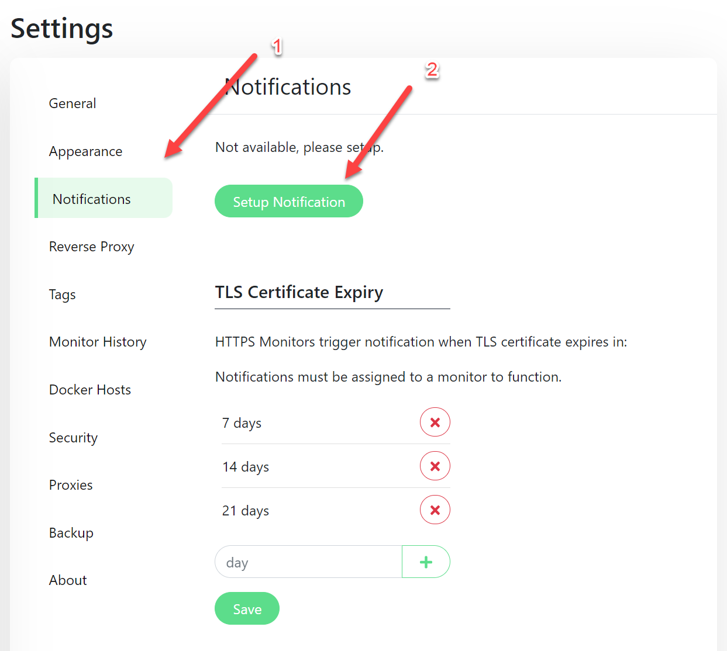Open General settings section
Screen dimensions: 727x651
[x=73, y=103]
